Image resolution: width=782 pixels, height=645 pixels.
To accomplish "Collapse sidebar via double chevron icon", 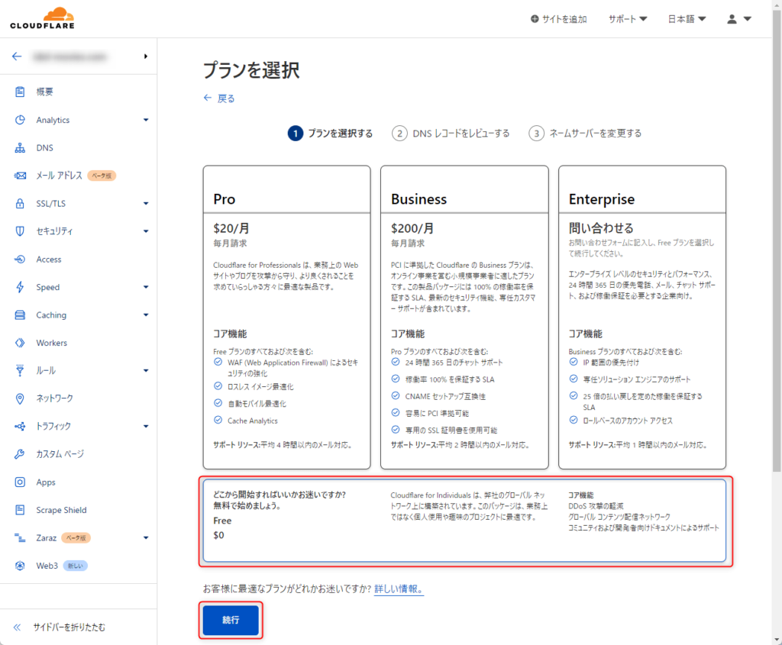I will (x=17, y=627).
